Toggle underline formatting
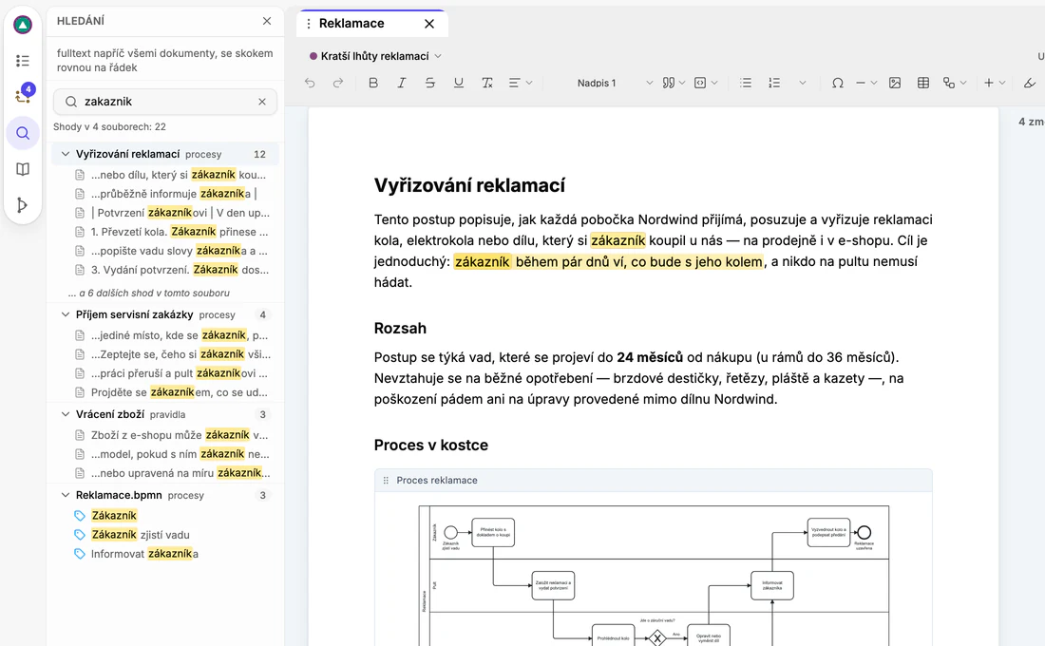This screenshot has height=646, width=1045. tap(459, 83)
